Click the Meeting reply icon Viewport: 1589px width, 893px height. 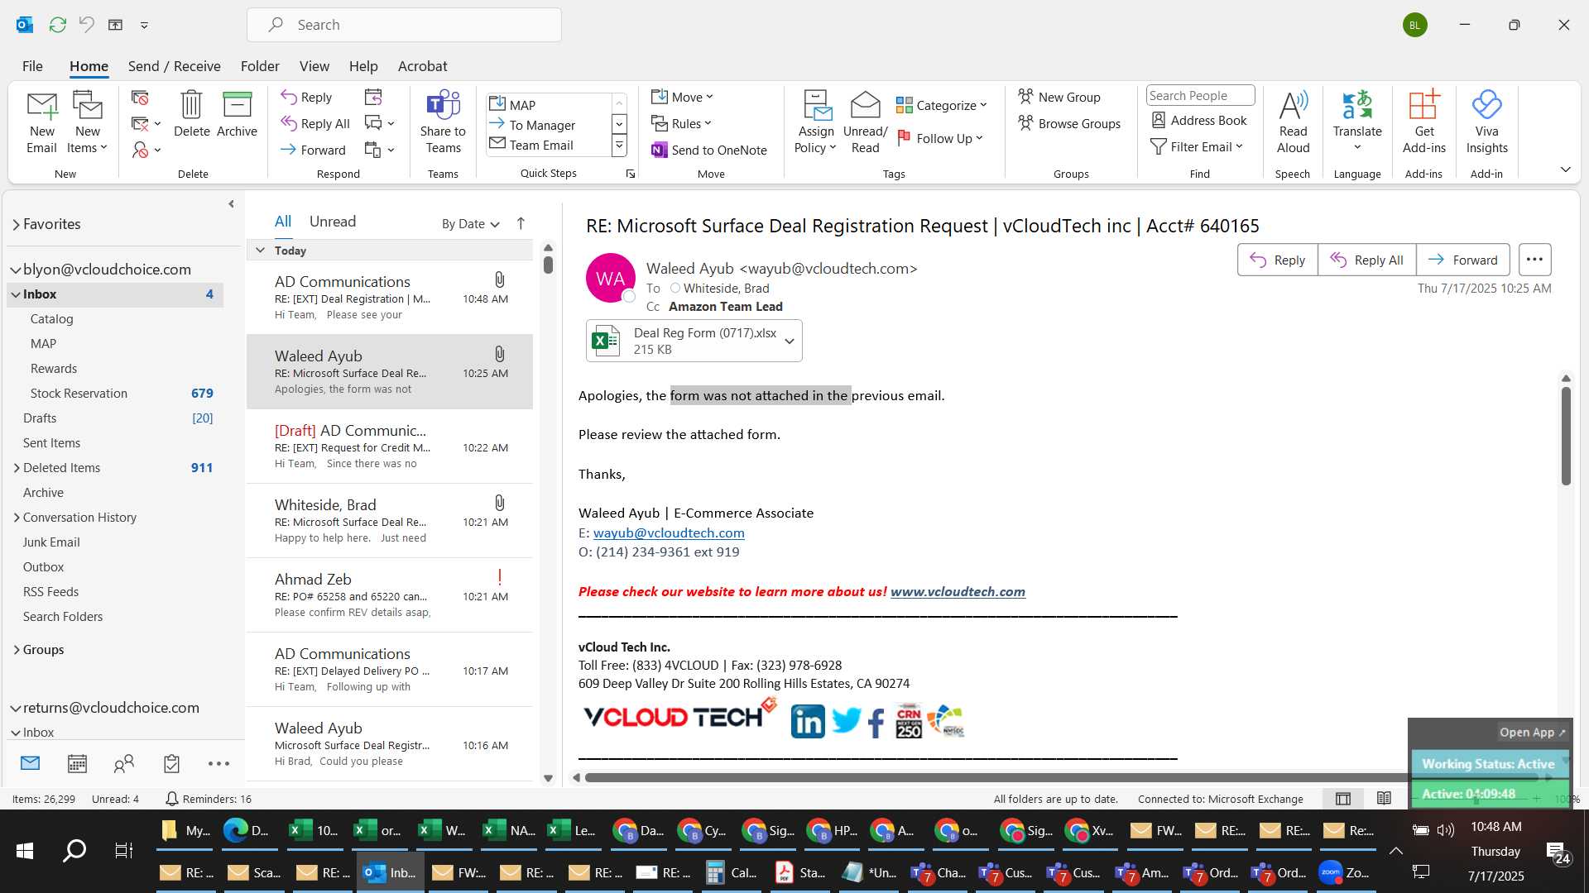(373, 98)
